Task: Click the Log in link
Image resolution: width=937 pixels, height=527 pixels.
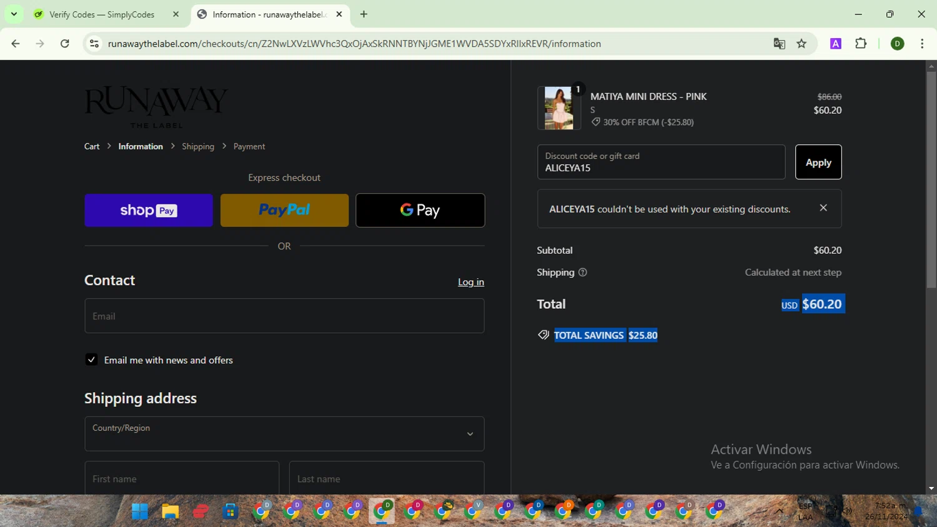Action: coord(471,282)
